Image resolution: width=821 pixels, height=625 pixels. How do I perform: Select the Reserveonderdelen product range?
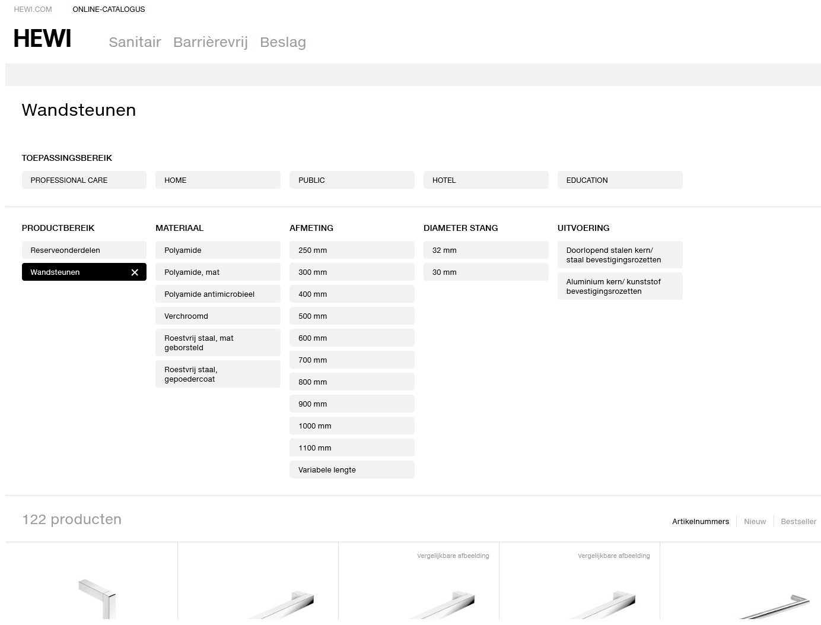pyautogui.click(x=84, y=250)
